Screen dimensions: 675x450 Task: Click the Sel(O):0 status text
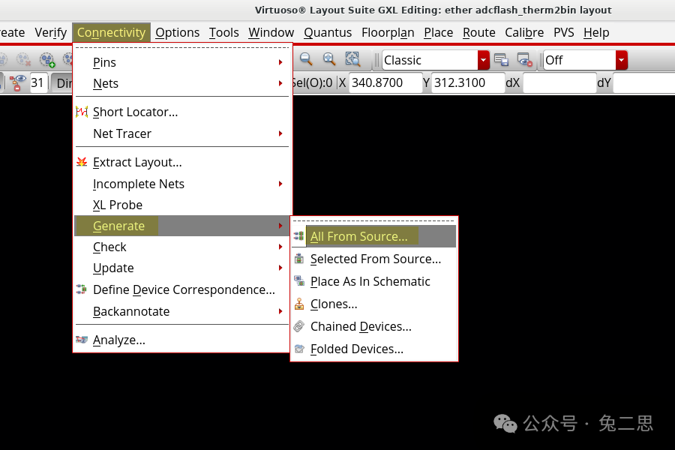pyautogui.click(x=313, y=82)
